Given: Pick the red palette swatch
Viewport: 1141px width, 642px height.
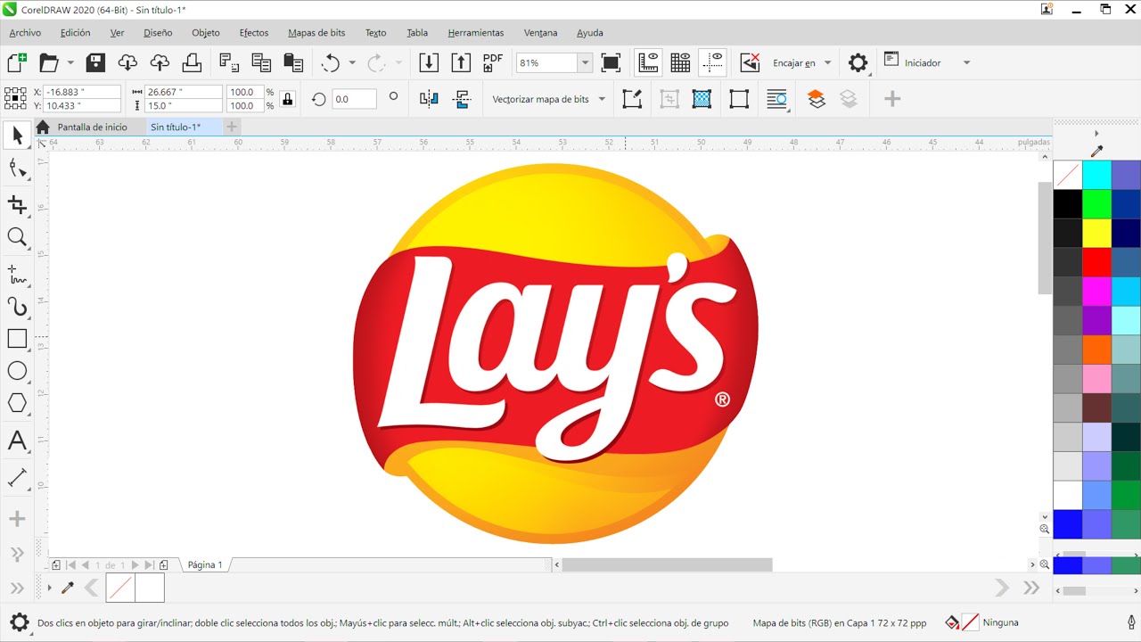Looking at the screenshot, I should (x=1096, y=262).
